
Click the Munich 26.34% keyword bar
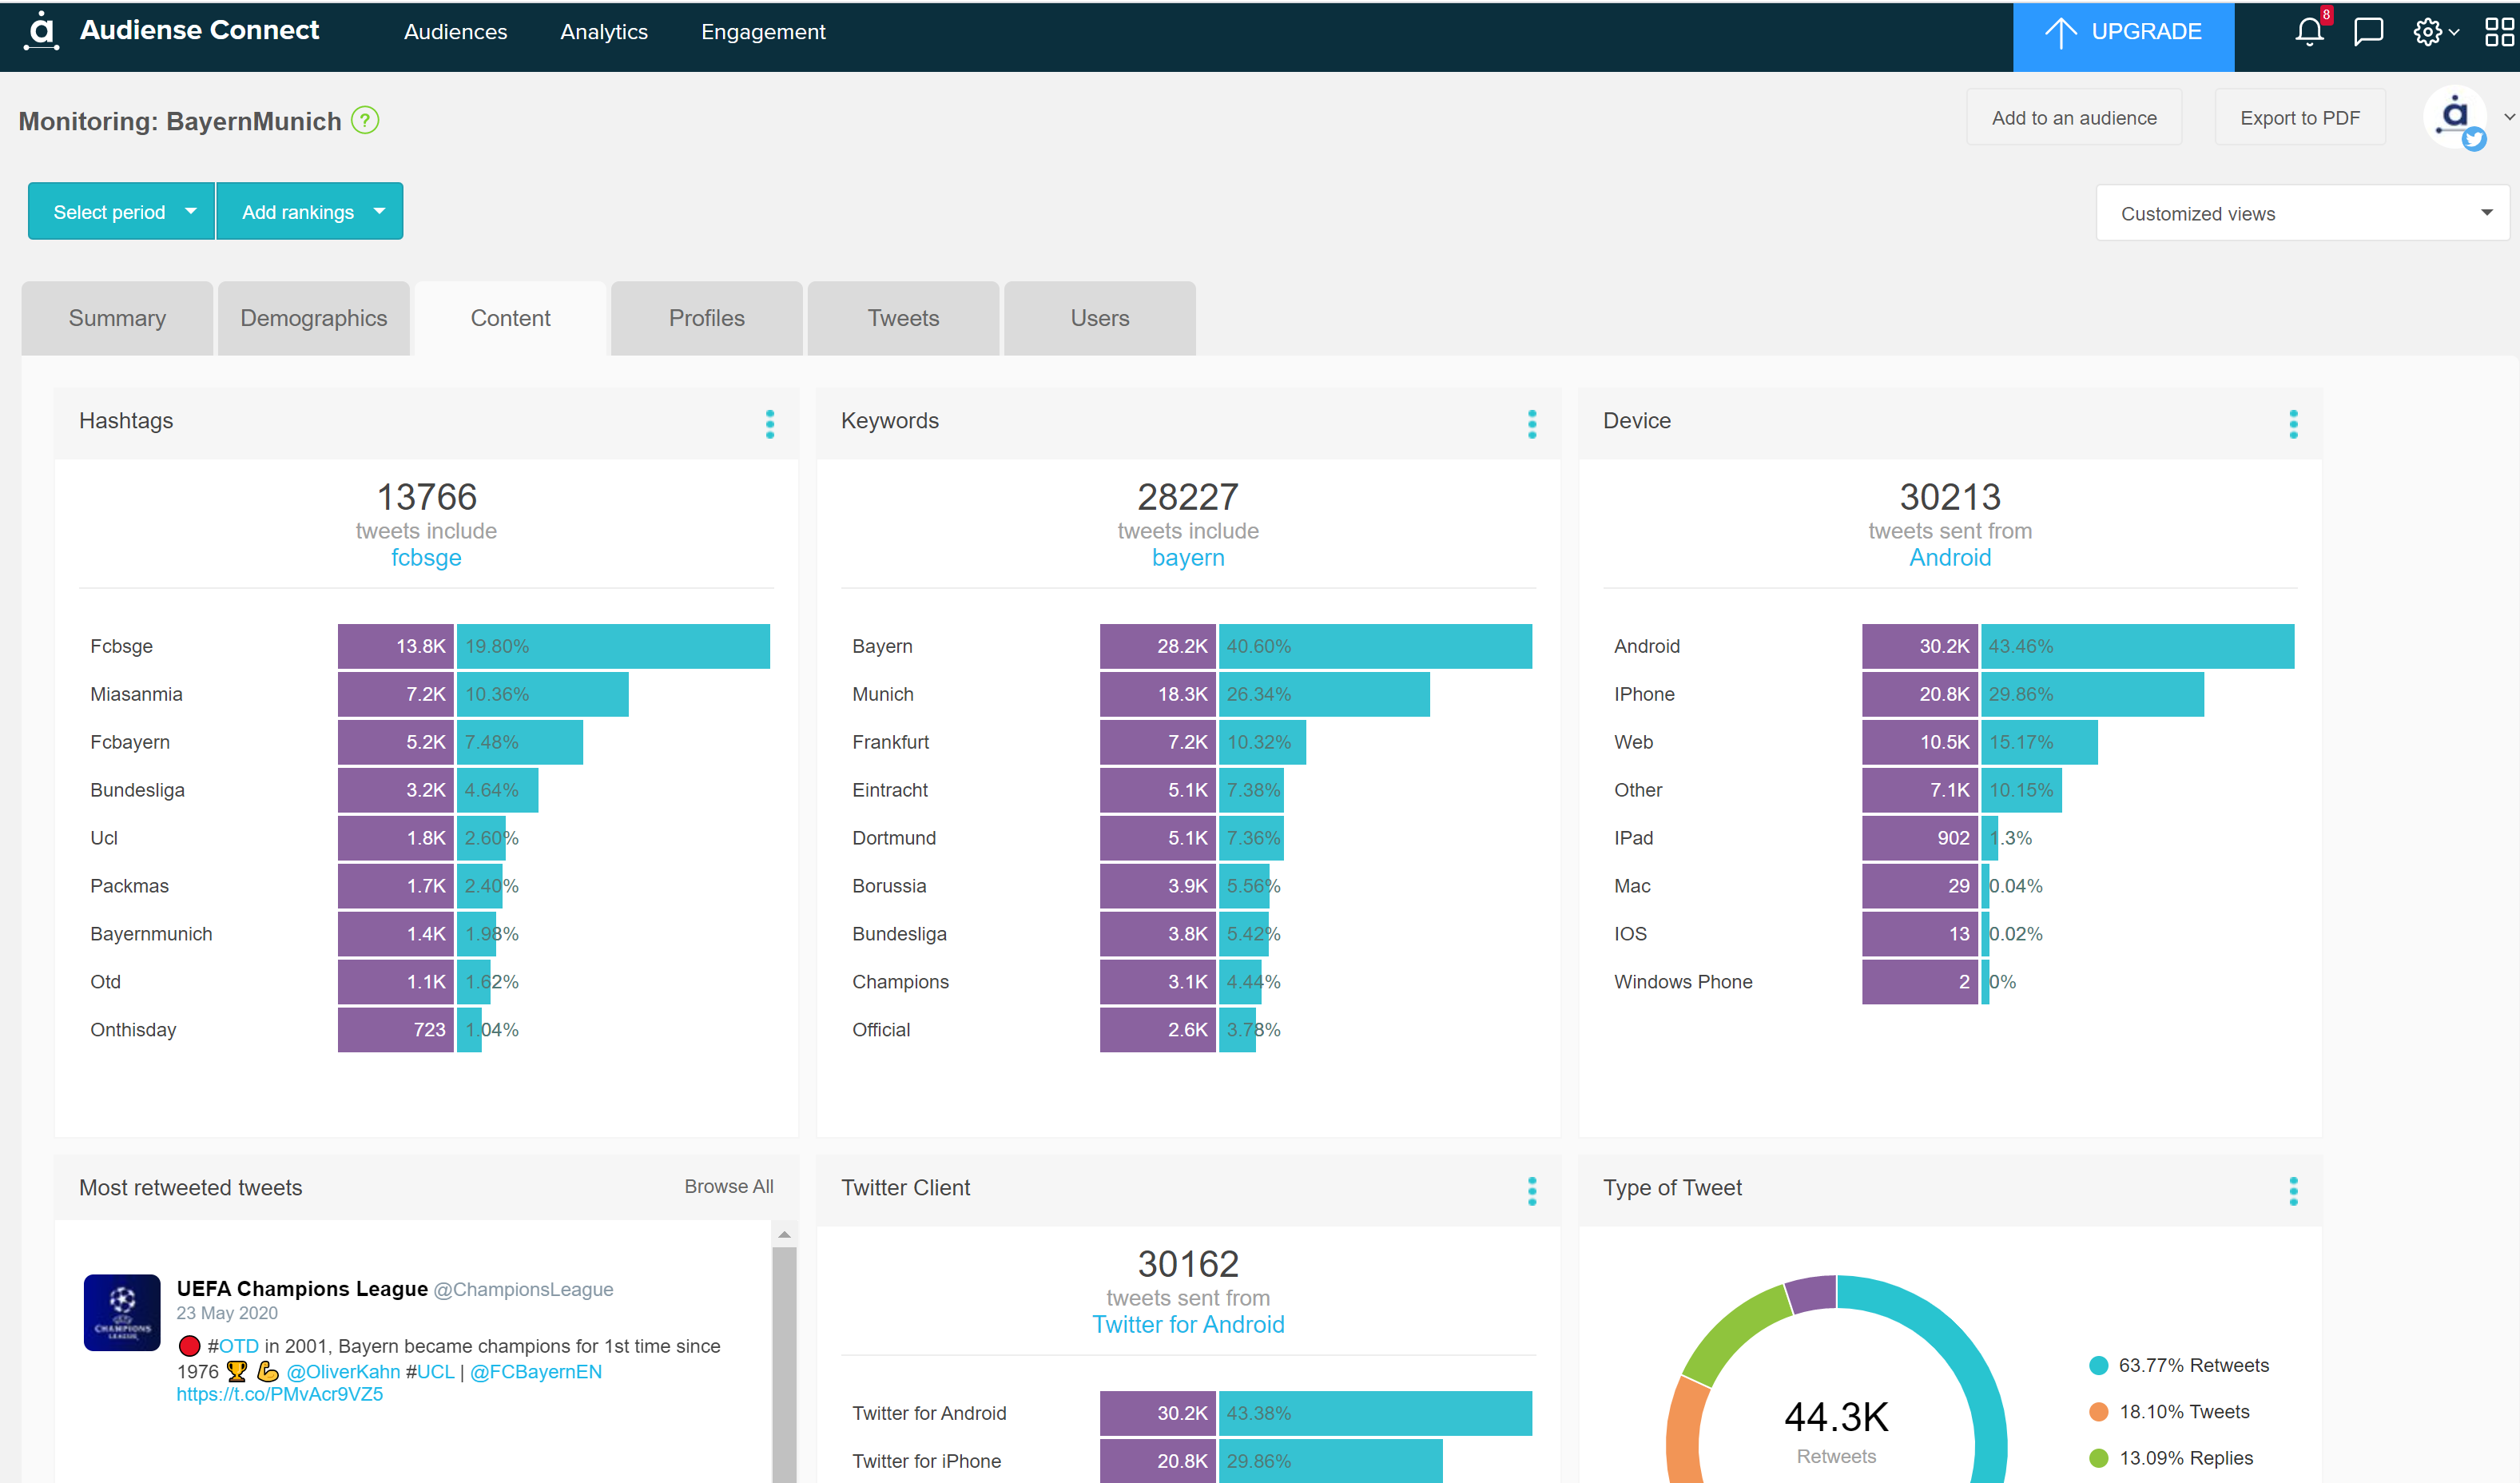click(x=1324, y=694)
